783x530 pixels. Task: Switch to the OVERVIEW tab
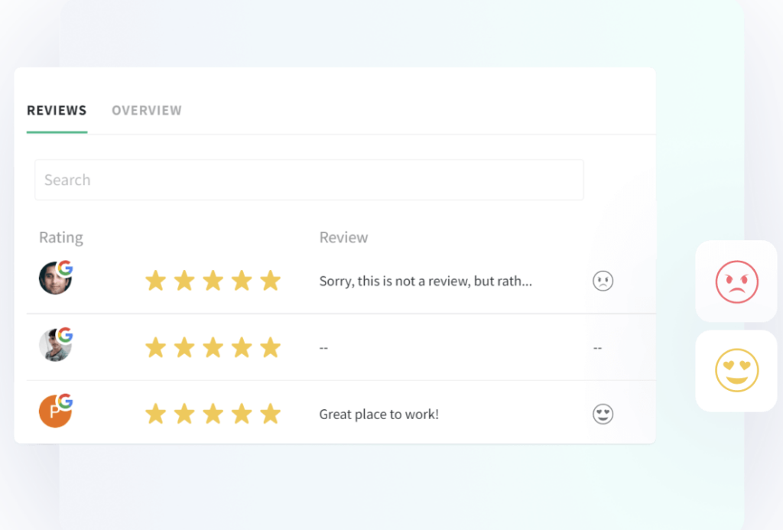point(147,110)
